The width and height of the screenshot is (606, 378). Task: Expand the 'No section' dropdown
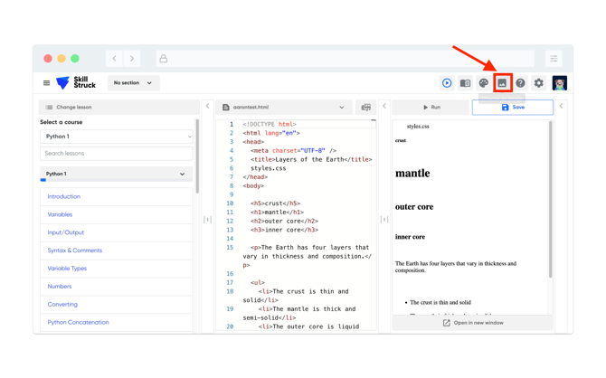(x=133, y=83)
